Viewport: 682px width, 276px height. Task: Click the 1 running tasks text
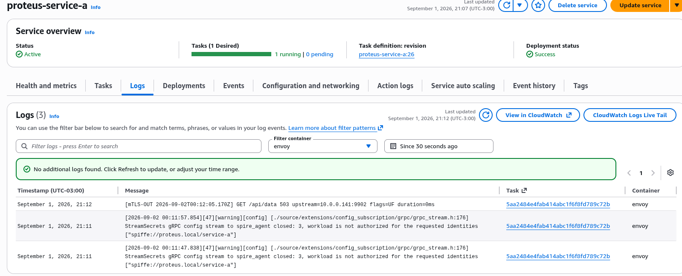point(288,55)
